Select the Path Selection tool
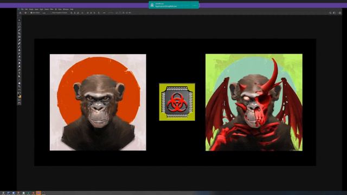This screenshot has width=347, height=195. coord(20,76)
